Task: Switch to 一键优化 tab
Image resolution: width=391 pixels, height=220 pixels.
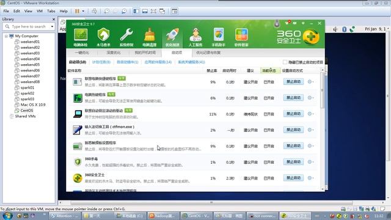Action: [82, 53]
